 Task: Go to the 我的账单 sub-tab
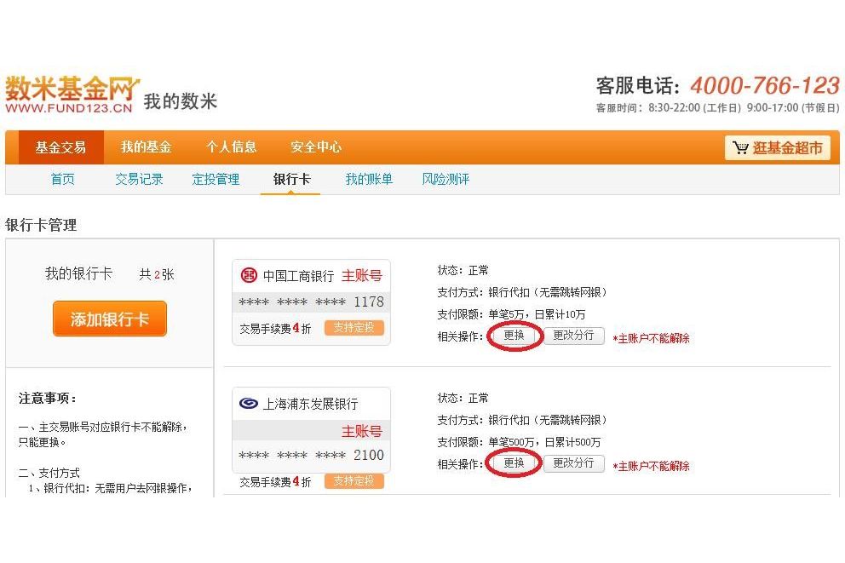pyautogui.click(x=369, y=179)
